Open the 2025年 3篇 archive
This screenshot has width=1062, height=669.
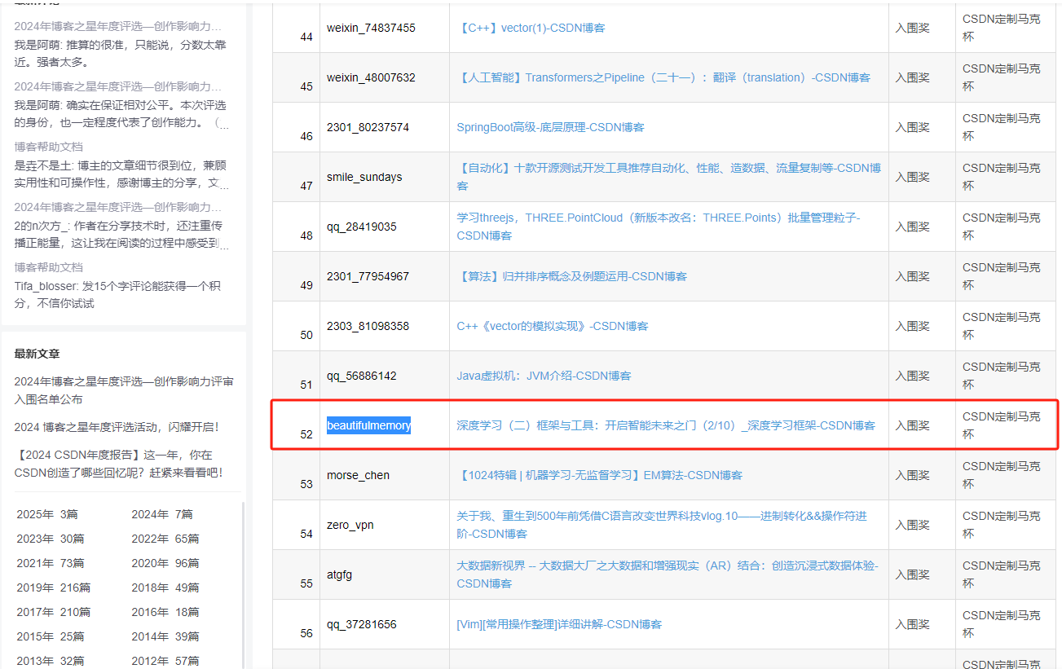(x=46, y=514)
